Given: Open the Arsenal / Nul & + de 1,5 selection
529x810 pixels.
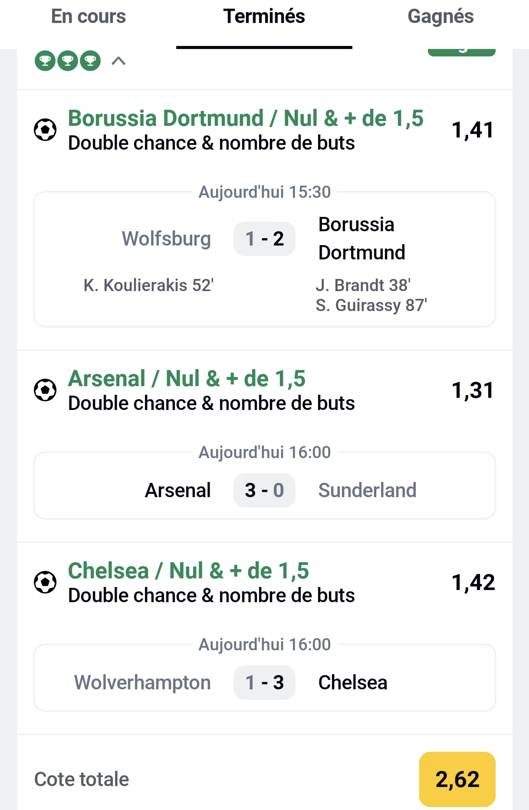Looking at the screenshot, I should click(x=187, y=379).
